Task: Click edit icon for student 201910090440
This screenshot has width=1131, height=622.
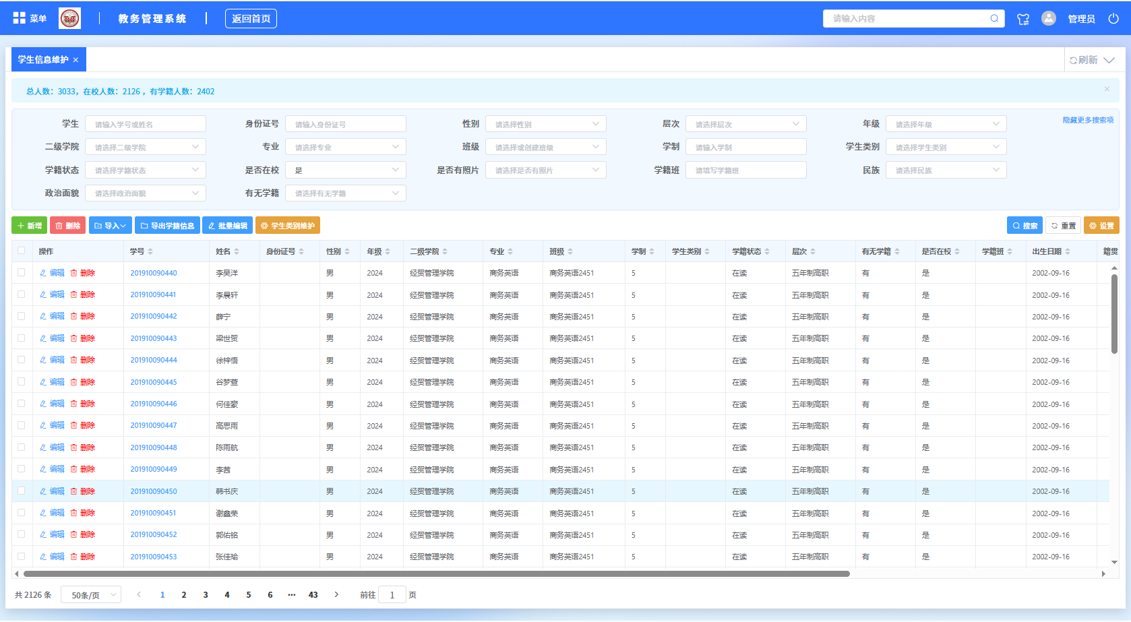Action: pyautogui.click(x=43, y=273)
